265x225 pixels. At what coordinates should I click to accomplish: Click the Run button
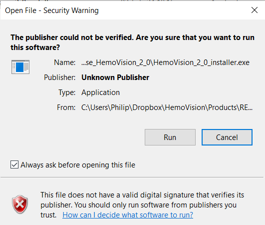[170, 137]
